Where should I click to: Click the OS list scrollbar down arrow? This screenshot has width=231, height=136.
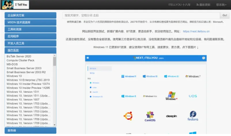click(55, 125)
